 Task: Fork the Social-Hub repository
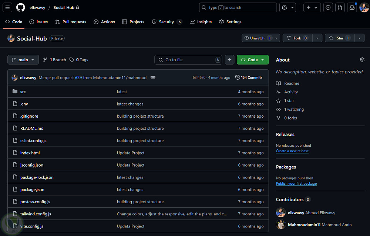tap(297, 38)
